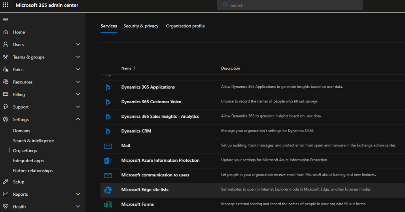
Task: Open Microsoft communication to users
Action: (155, 175)
